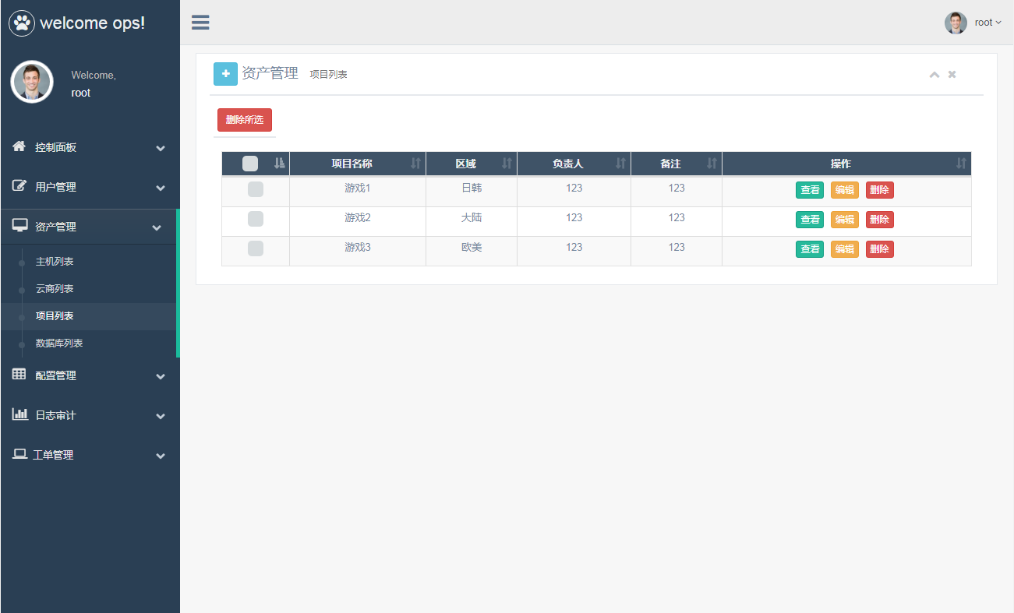Click 删除 for the 游戏3 row
1014x613 pixels.
880,249
